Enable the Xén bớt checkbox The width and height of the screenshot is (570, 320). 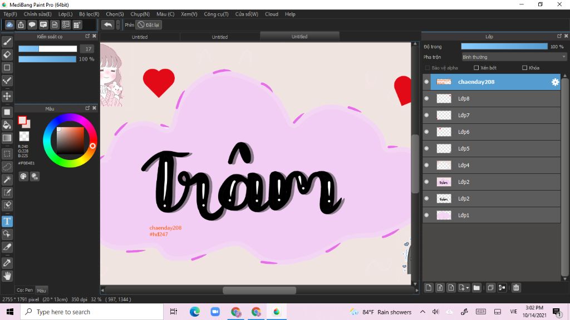pos(476,68)
